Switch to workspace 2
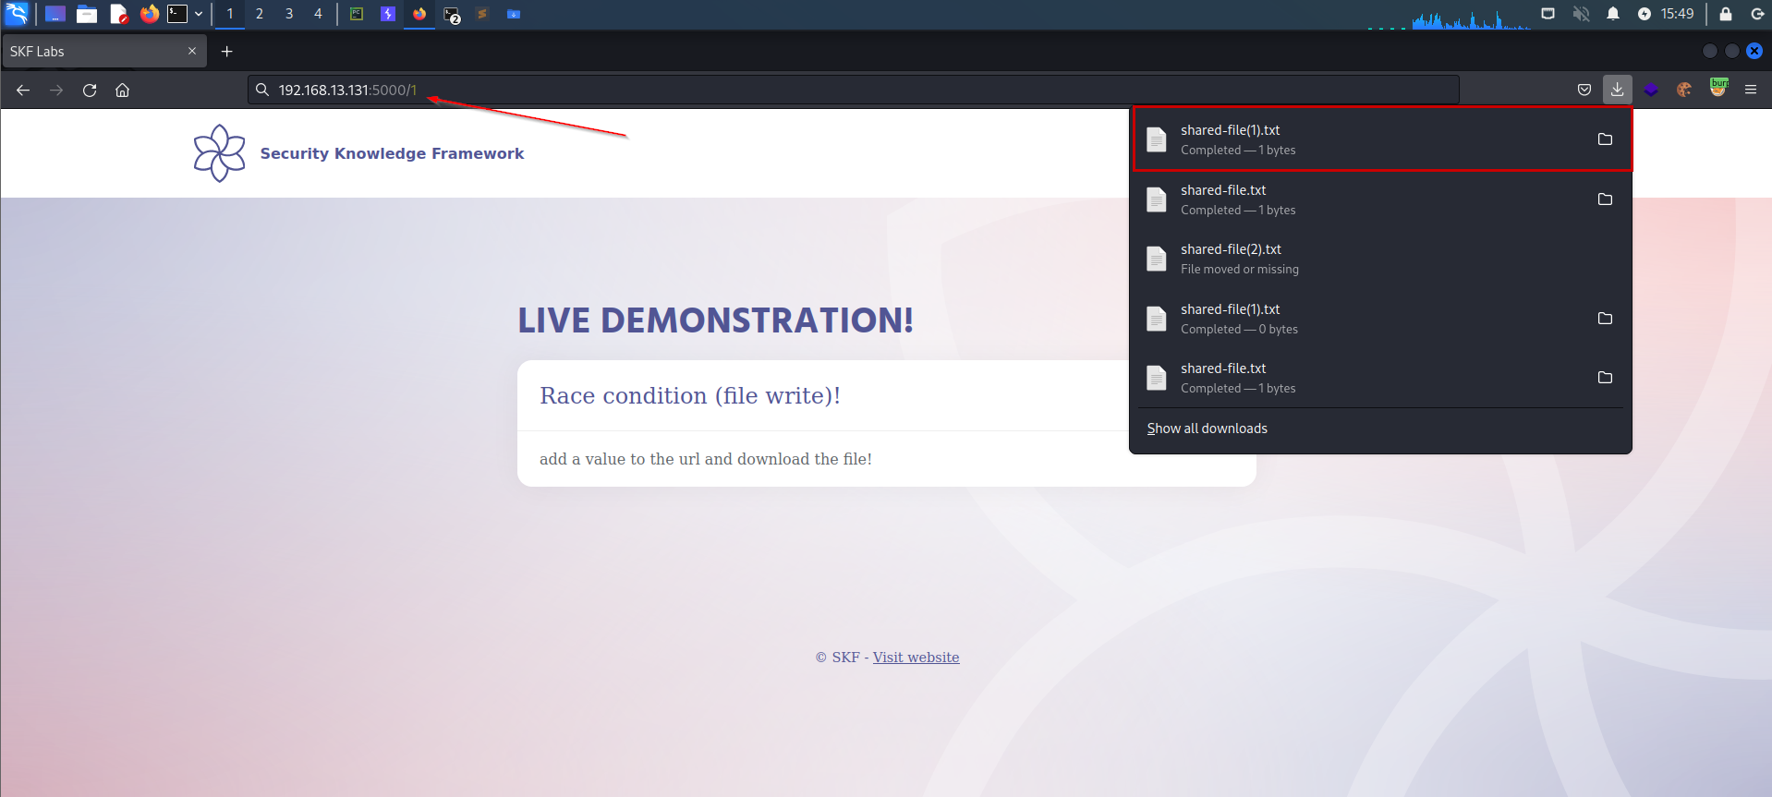The image size is (1772, 797). 260,14
